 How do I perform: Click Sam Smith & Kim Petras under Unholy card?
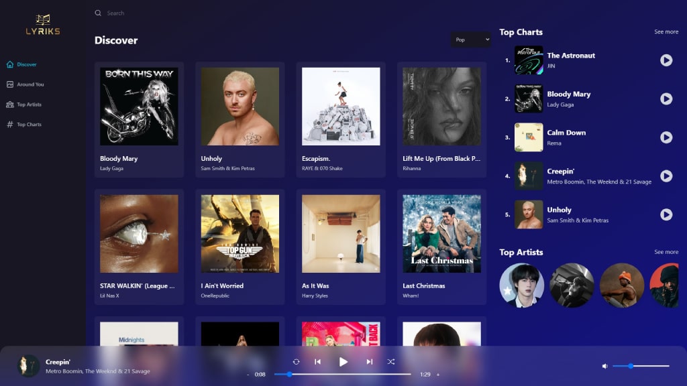pyautogui.click(x=228, y=168)
